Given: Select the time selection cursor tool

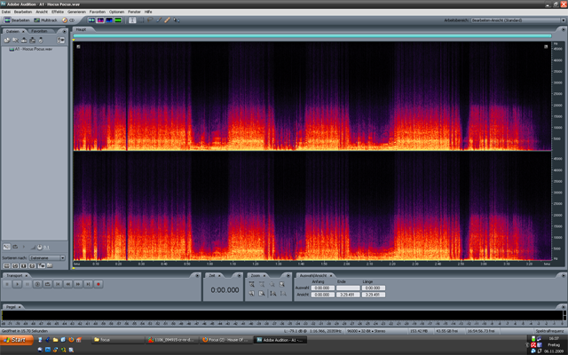Looking at the screenshot, I should tap(134, 20).
